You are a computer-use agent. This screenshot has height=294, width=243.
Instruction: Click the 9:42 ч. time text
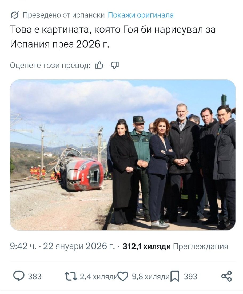point(23,246)
